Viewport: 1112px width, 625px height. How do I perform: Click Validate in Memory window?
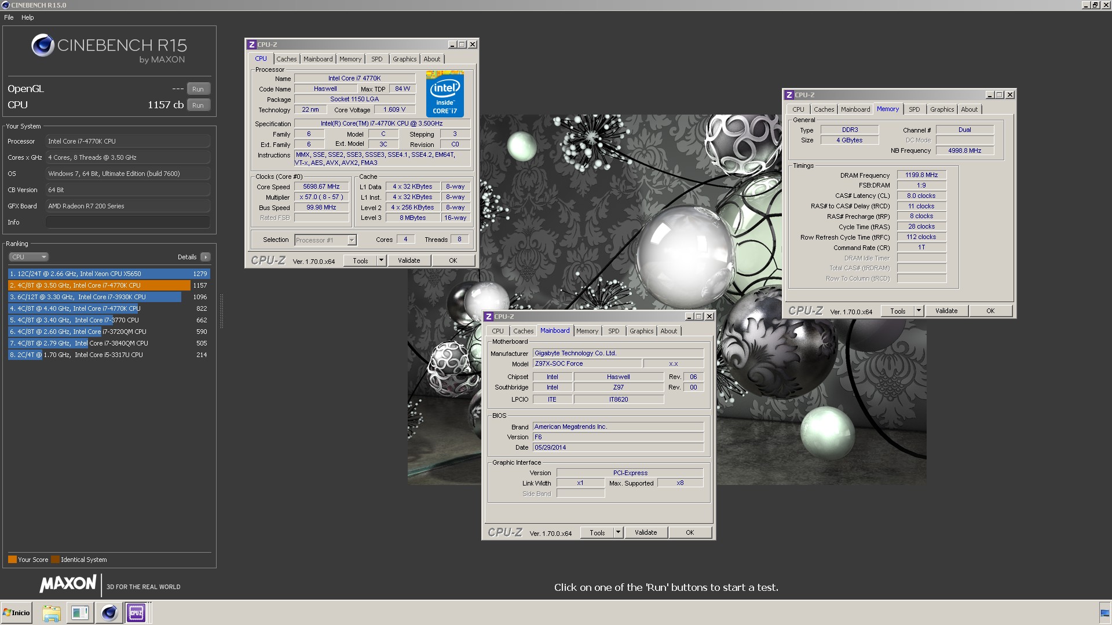(x=946, y=311)
